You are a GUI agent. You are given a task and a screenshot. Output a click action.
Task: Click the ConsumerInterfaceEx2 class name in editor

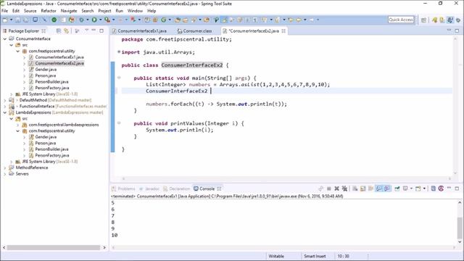(191, 65)
